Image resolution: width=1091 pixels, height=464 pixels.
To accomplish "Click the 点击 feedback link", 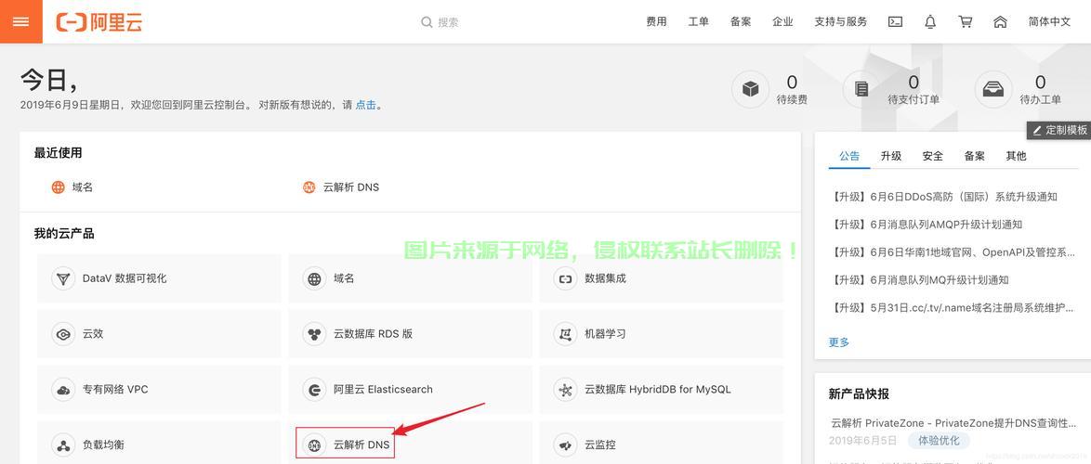I will click(x=366, y=105).
